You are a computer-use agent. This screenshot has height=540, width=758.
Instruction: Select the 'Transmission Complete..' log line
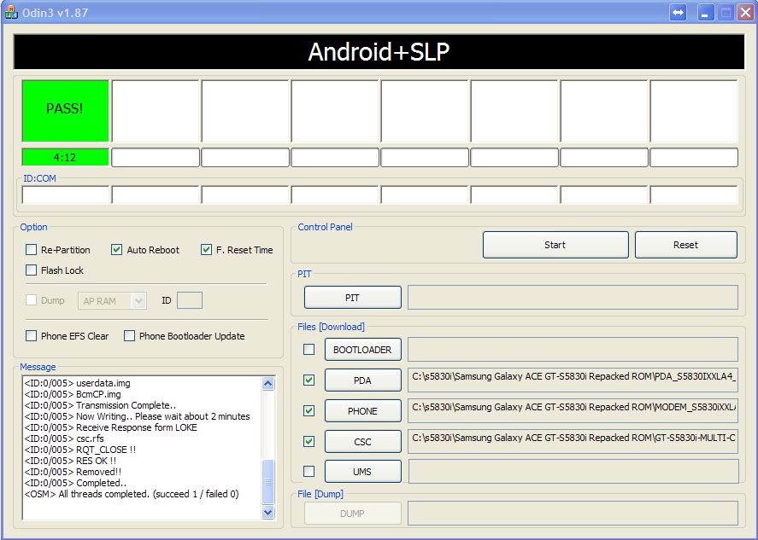[x=100, y=405]
